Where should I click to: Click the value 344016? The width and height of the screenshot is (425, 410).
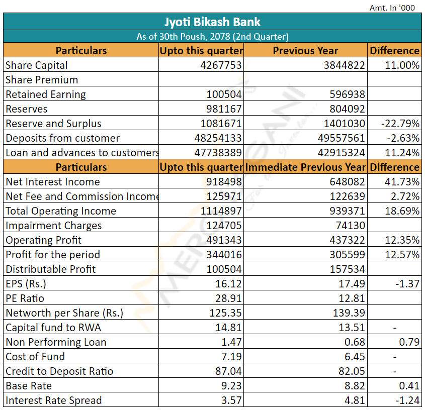click(224, 255)
